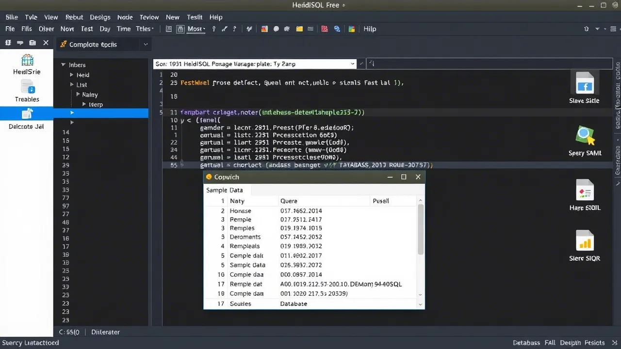This screenshot has width=621, height=349.
Task: Click the yellow folder icon in toolbar
Action: click(x=299, y=29)
